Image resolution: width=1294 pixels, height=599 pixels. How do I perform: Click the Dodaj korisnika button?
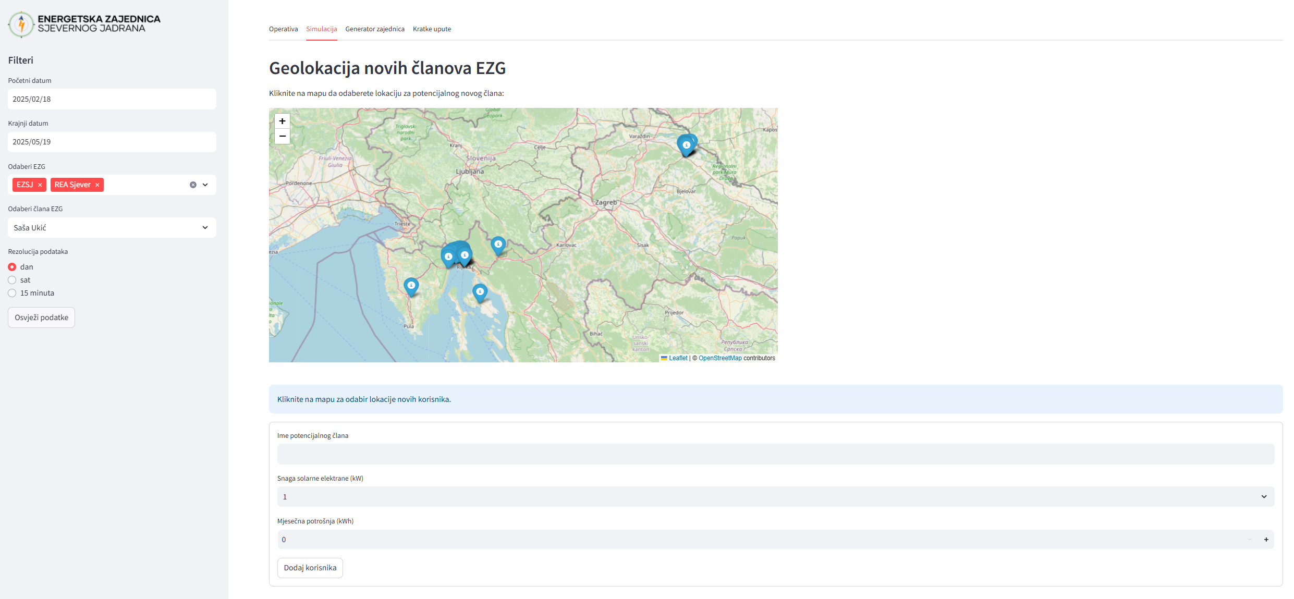[x=310, y=568]
